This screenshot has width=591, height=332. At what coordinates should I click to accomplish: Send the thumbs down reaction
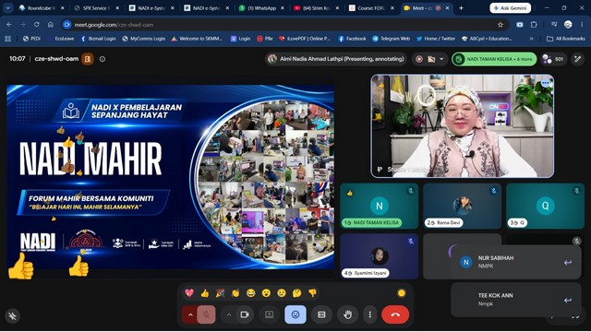(312, 293)
